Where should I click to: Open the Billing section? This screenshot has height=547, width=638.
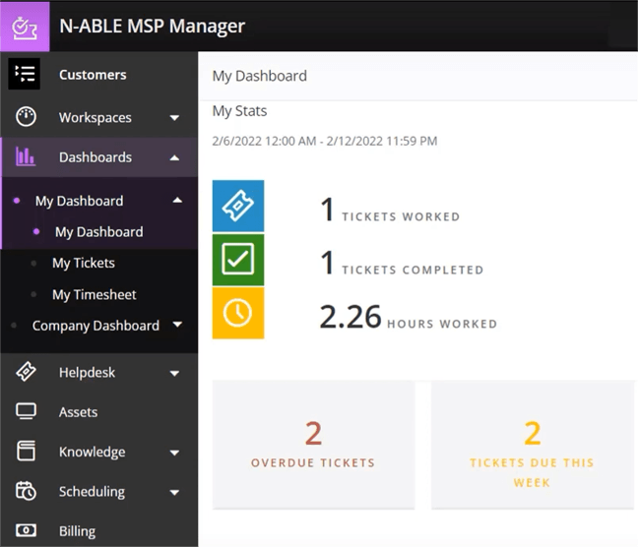(78, 531)
